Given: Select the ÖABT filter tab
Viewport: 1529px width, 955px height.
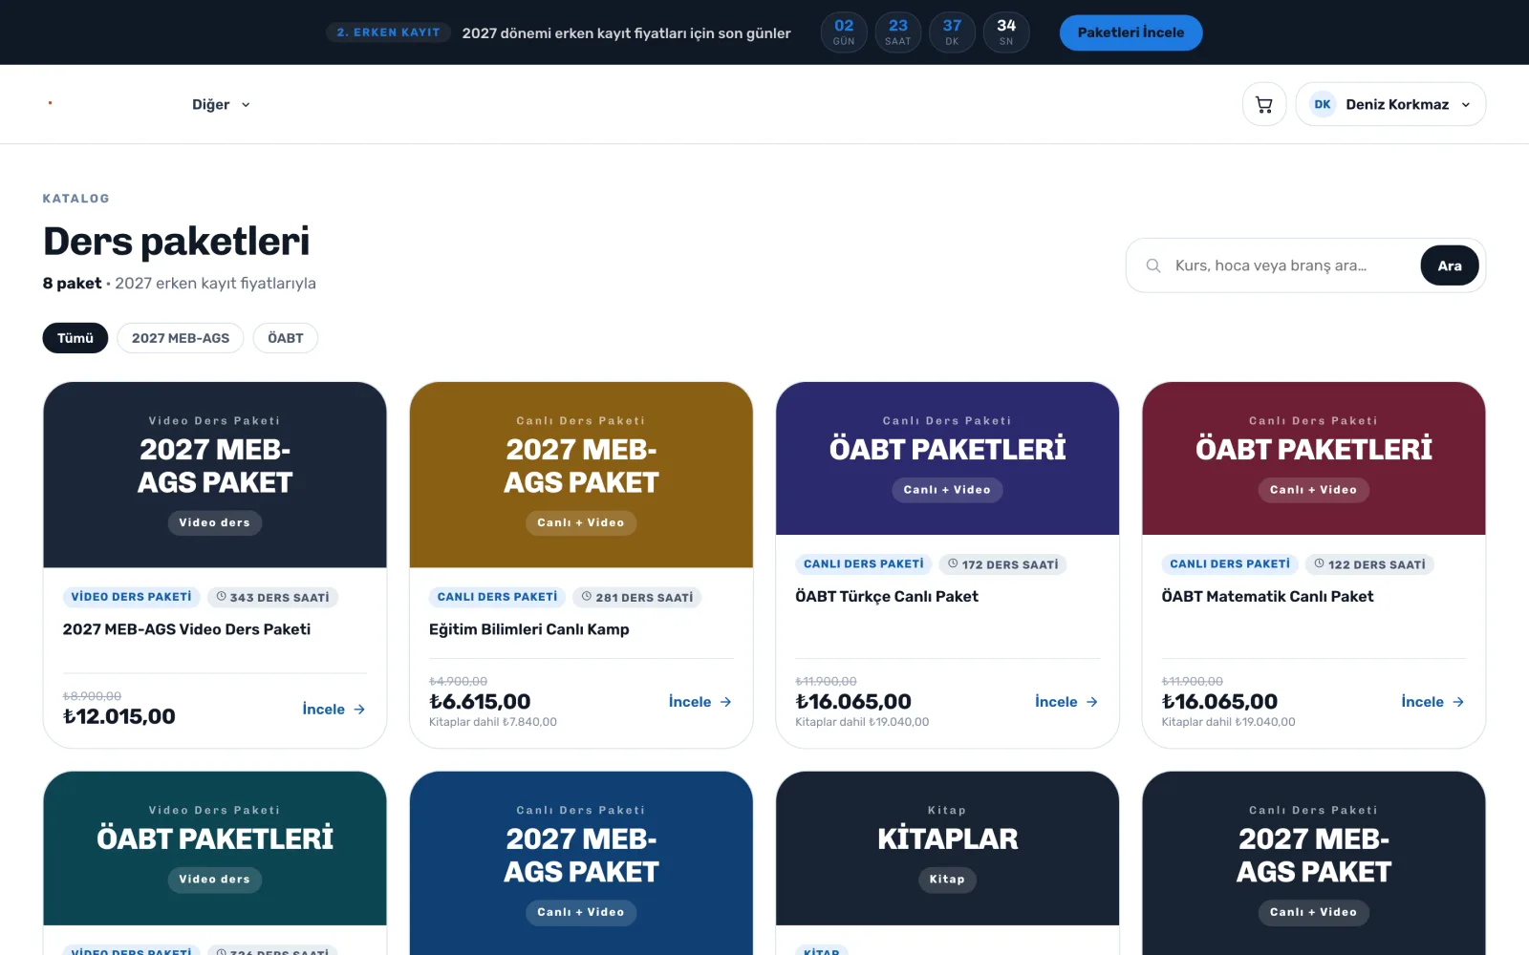Looking at the screenshot, I should pyautogui.click(x=286, y=338).
